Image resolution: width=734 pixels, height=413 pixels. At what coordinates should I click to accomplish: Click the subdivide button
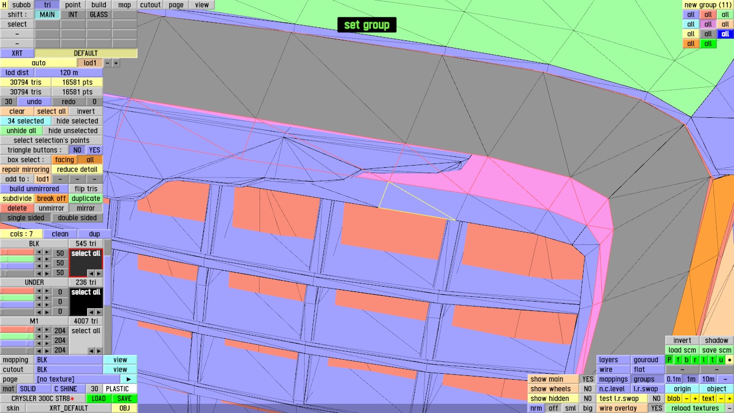click(17, 198)
